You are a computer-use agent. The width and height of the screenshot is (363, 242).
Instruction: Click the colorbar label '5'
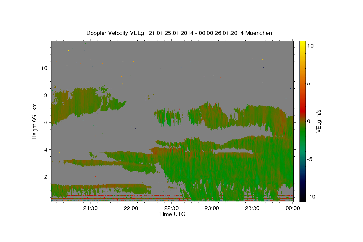coord(309,83)
